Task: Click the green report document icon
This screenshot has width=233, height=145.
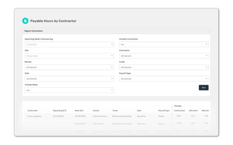Action: 25,21
